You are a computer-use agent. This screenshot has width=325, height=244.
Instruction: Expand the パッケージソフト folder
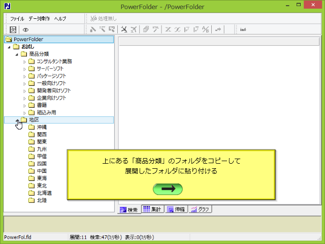[24, 76]
